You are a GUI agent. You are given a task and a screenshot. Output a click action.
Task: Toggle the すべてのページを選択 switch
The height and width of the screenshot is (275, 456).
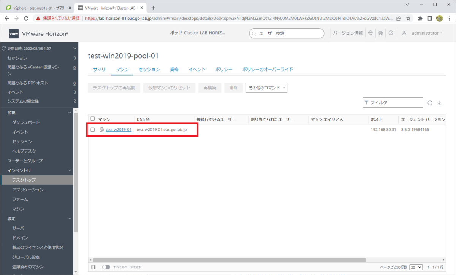106,267
